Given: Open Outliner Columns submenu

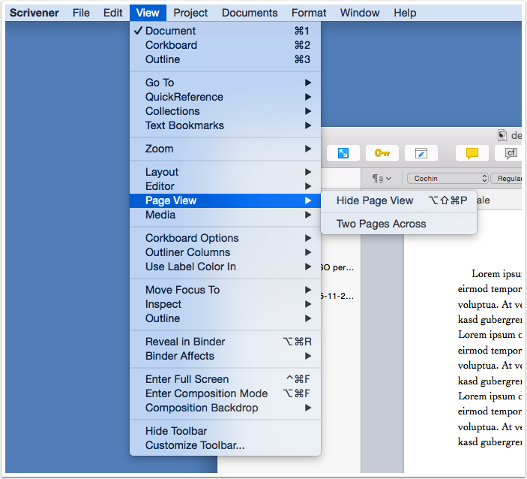Looking at the screenshot, I should coord(225,252).
